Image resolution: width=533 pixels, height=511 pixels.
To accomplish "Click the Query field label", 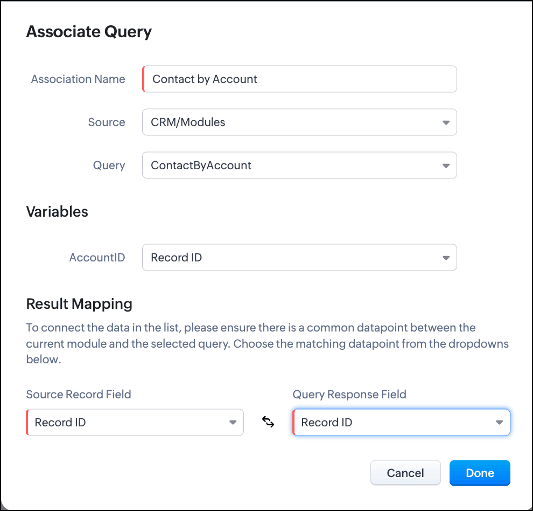I will [x=109, y=165].
